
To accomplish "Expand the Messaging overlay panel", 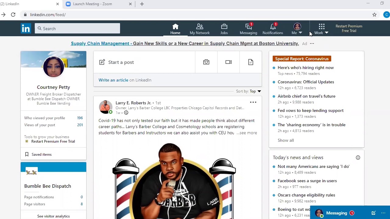I will 337,213.
